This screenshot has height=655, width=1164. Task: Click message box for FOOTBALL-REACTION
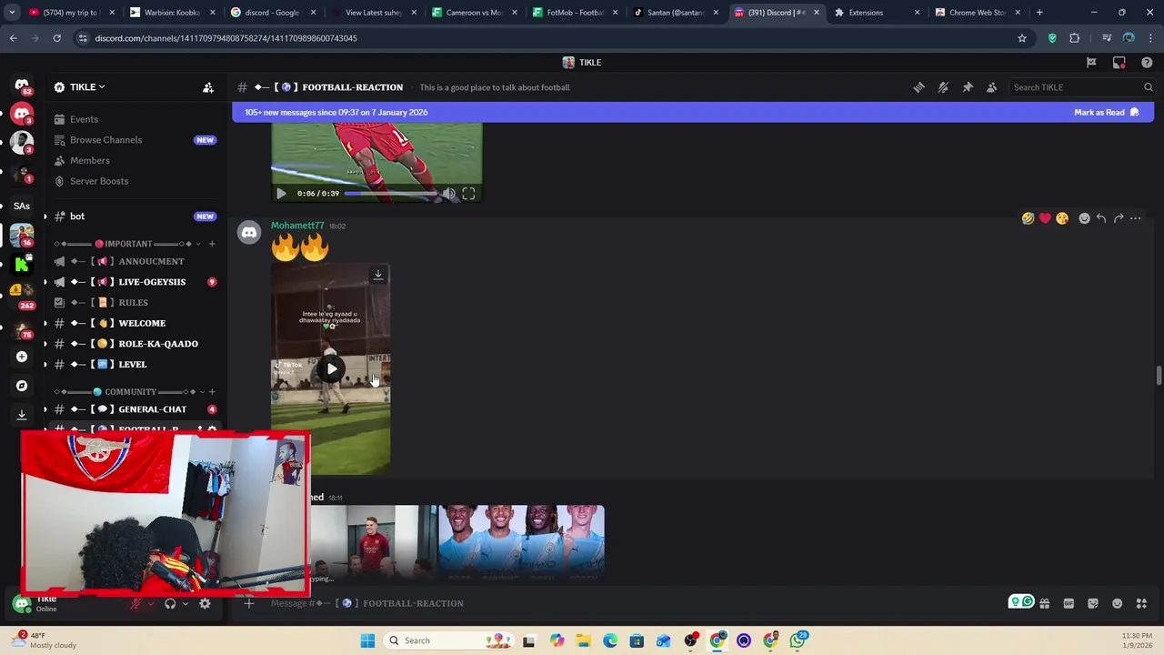tap(627, 603)
